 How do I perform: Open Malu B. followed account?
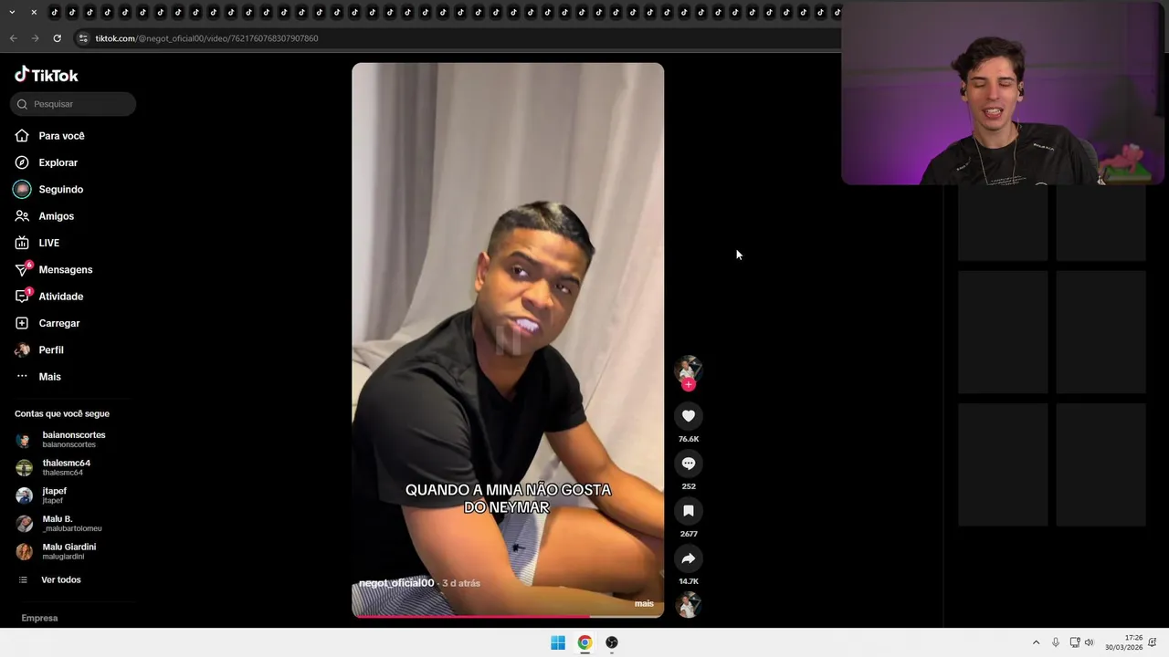[59, 524]
